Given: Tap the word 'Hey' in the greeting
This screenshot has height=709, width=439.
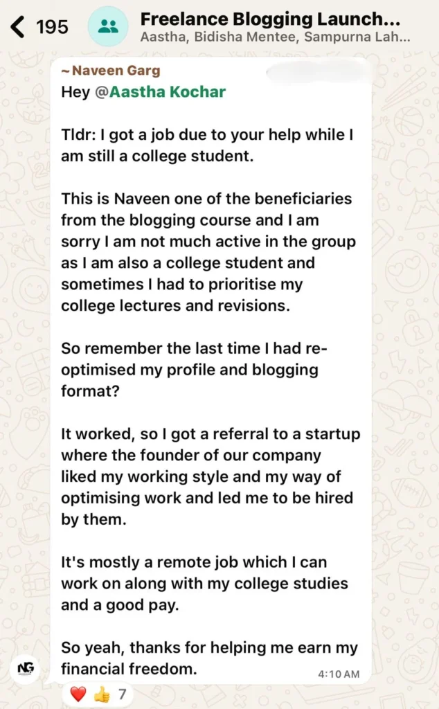Looking at the screenshot, I should [75, 92].
